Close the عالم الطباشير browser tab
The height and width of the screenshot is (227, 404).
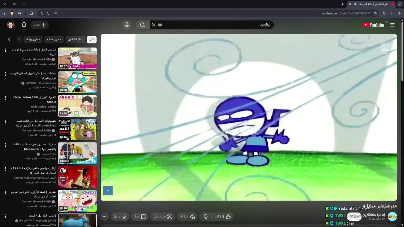click(x=350, y=4)
